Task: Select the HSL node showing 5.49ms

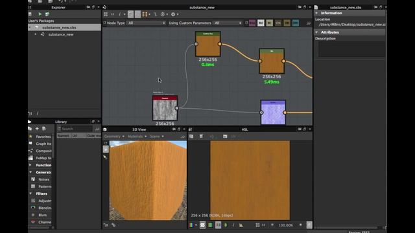Action: click(272, 61)
